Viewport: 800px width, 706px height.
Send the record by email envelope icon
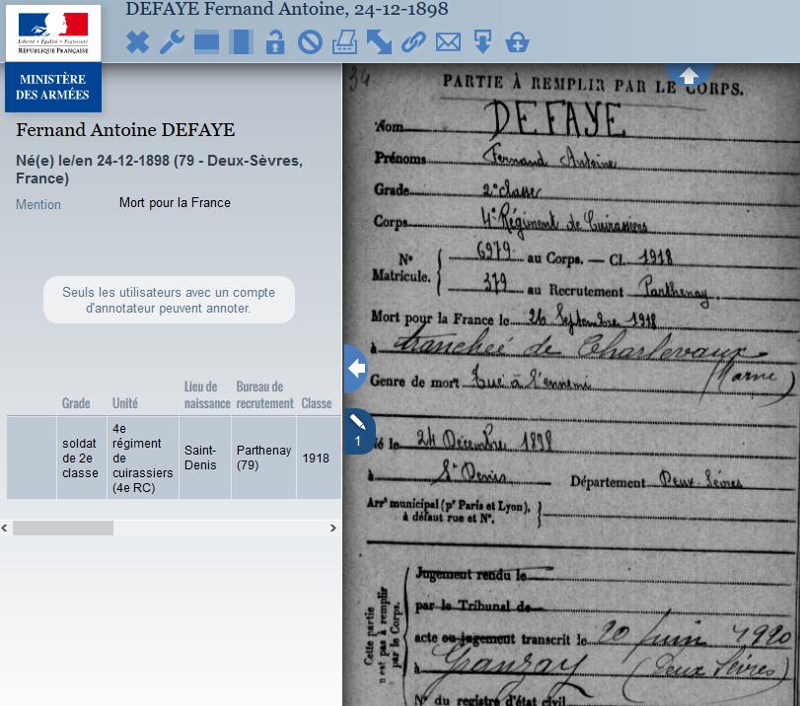tap(448, 42)
